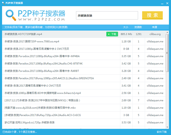Click the 1291 resource count cell
Image resolution: width=171 pixels, height=135 pixels.
(x=139, y=34)
